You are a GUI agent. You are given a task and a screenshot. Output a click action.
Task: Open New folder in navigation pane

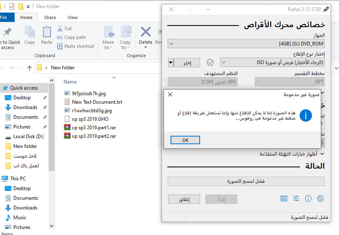coord(25,146)
